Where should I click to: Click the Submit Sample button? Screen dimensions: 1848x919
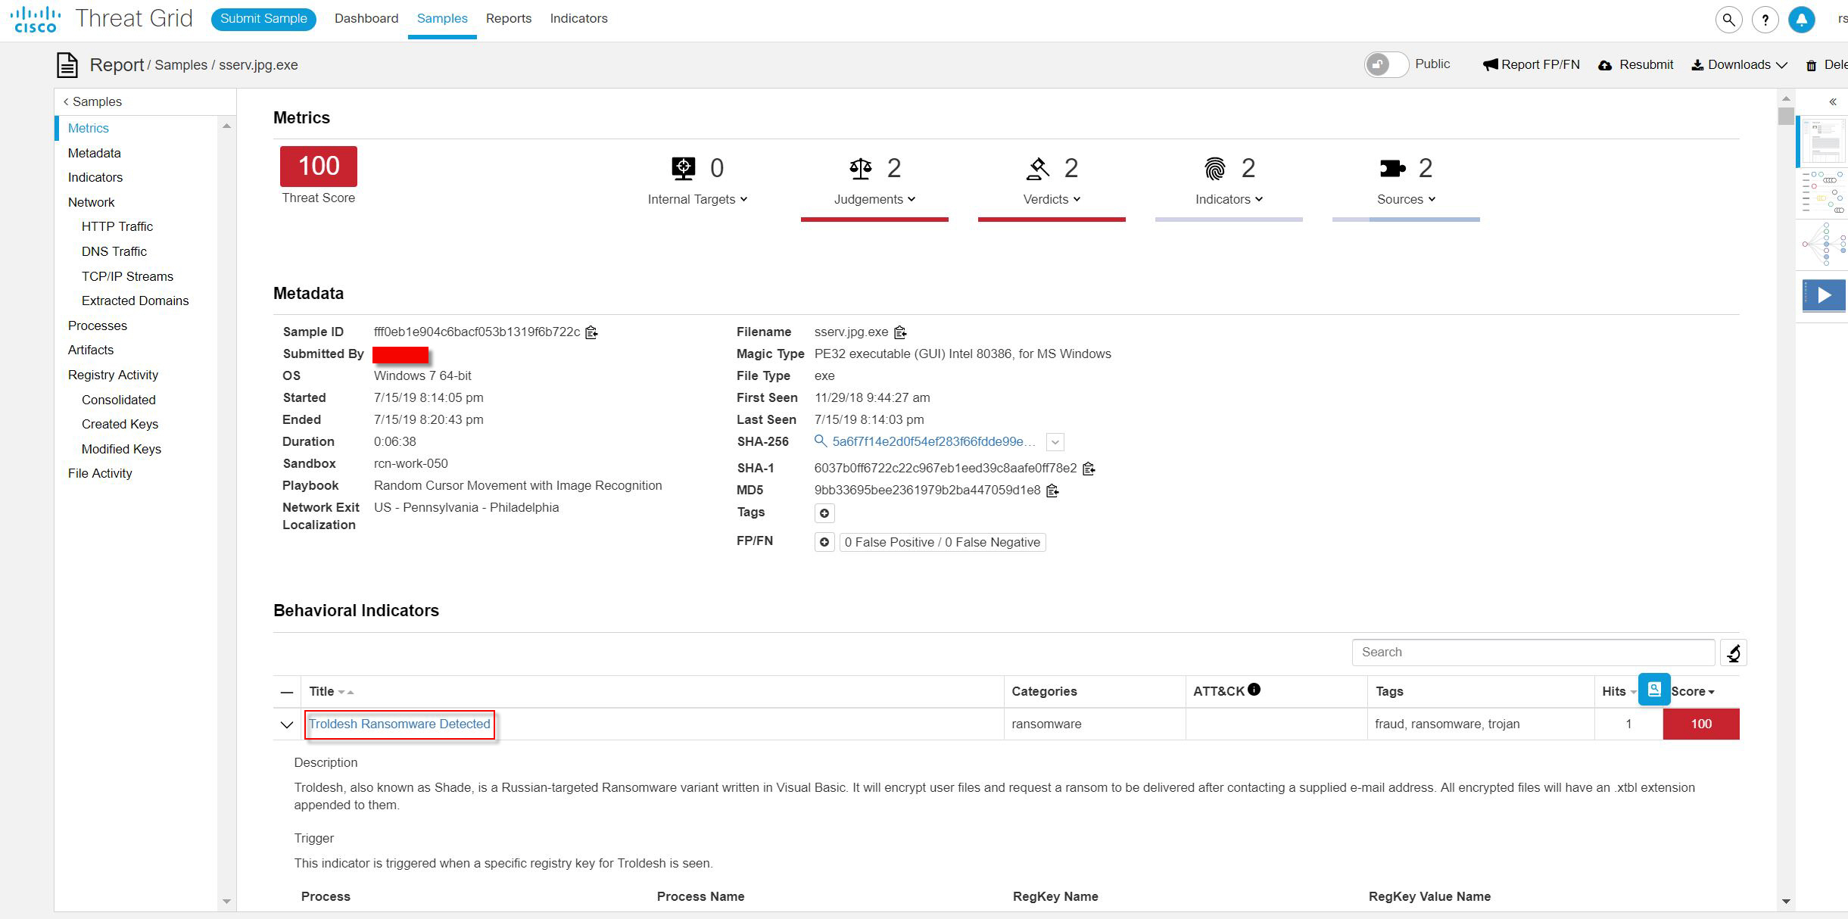click(x=263, y=19)
